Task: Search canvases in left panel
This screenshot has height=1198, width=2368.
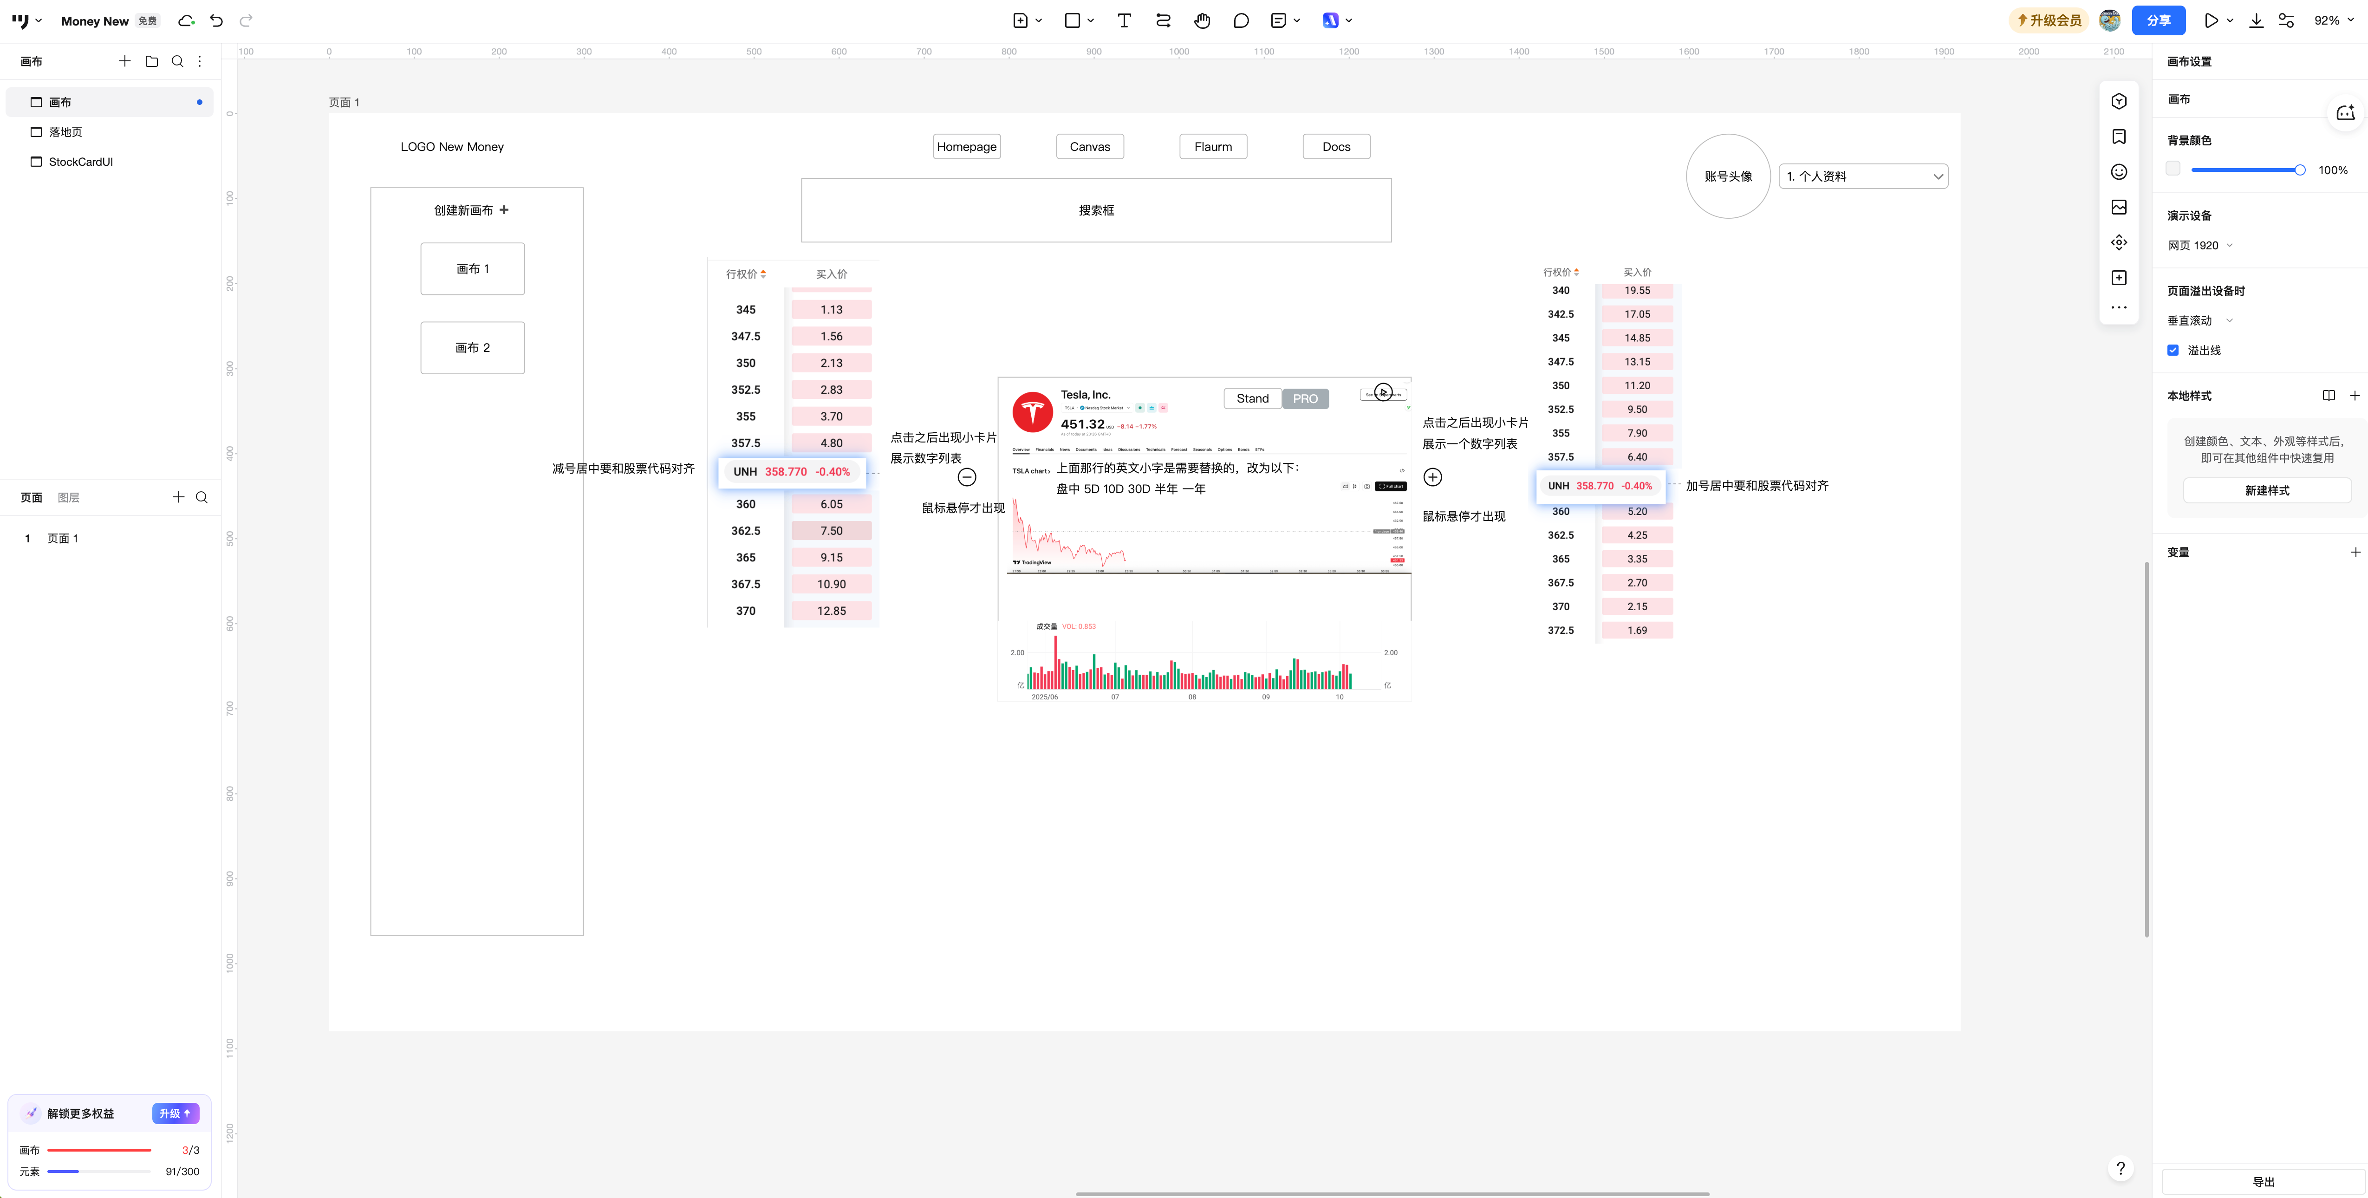Action: tap(177, 62)
